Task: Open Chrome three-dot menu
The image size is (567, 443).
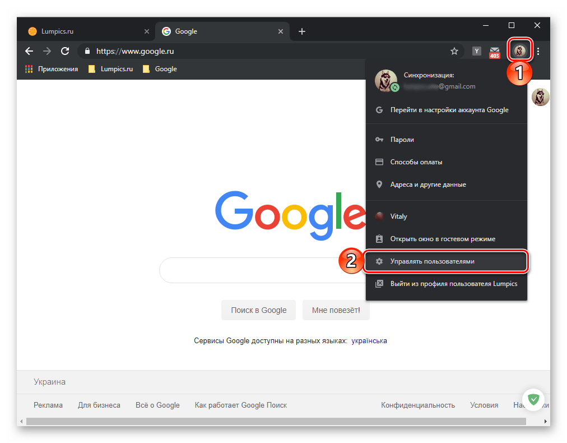Action: pyautogui.click(x=538, y=51)
